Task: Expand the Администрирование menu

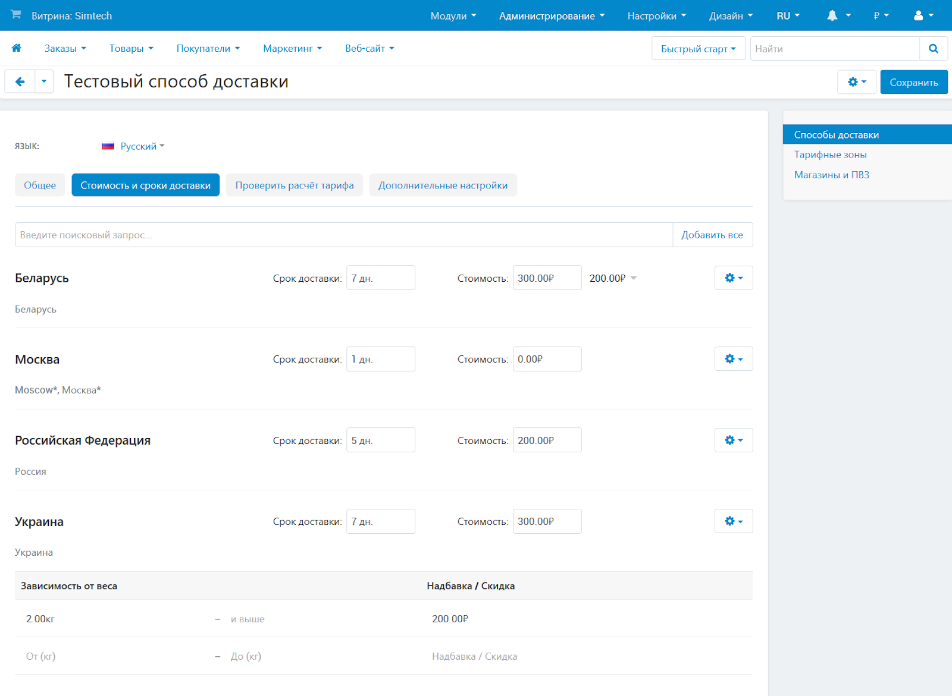Action: (552, 16)
